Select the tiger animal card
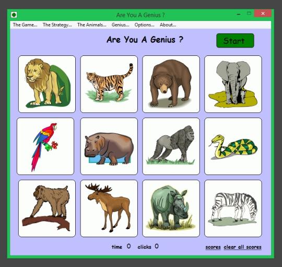The height and width of the screenshot is (267, 282). pos(109,84)
